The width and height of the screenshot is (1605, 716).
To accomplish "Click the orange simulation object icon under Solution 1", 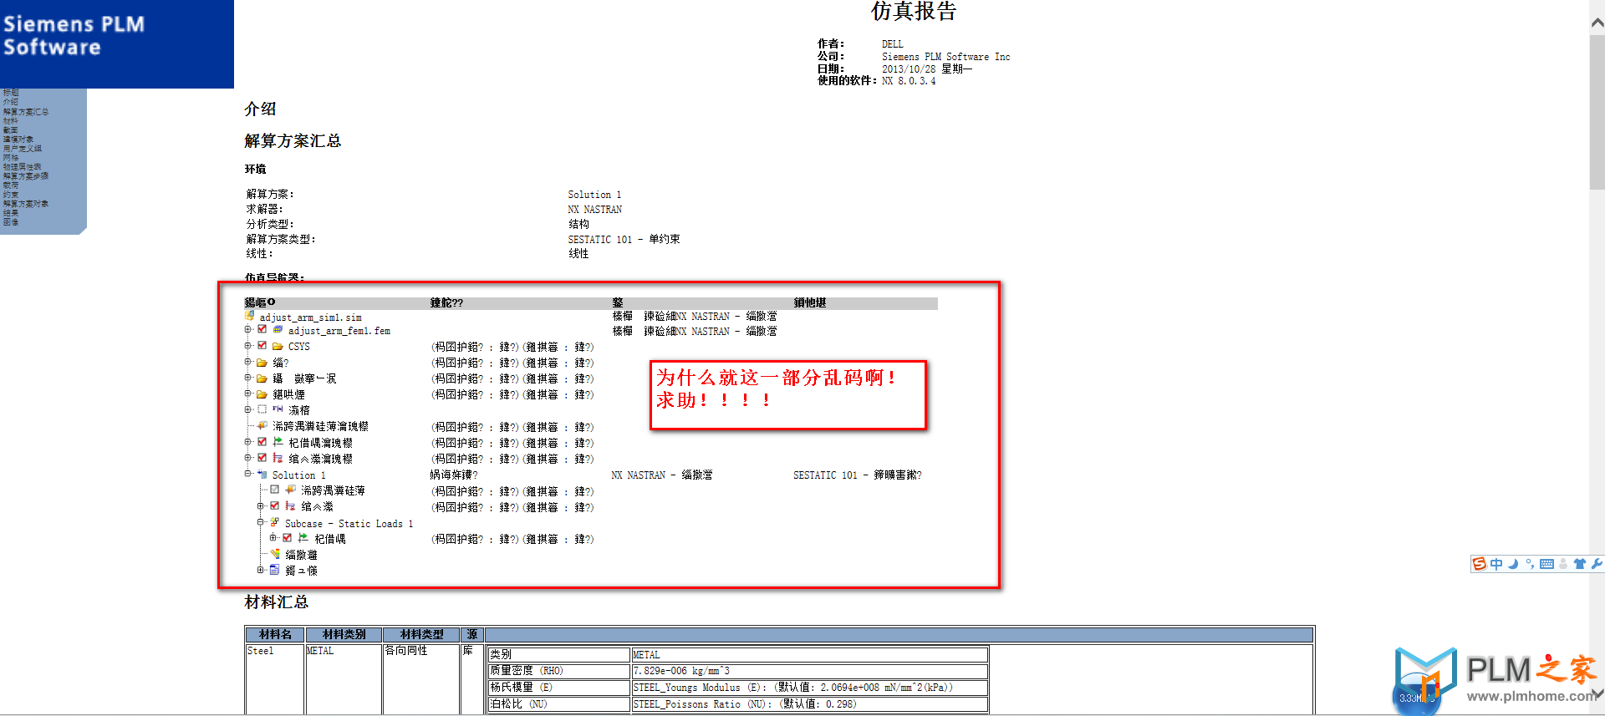I will (x=290, y=490).
